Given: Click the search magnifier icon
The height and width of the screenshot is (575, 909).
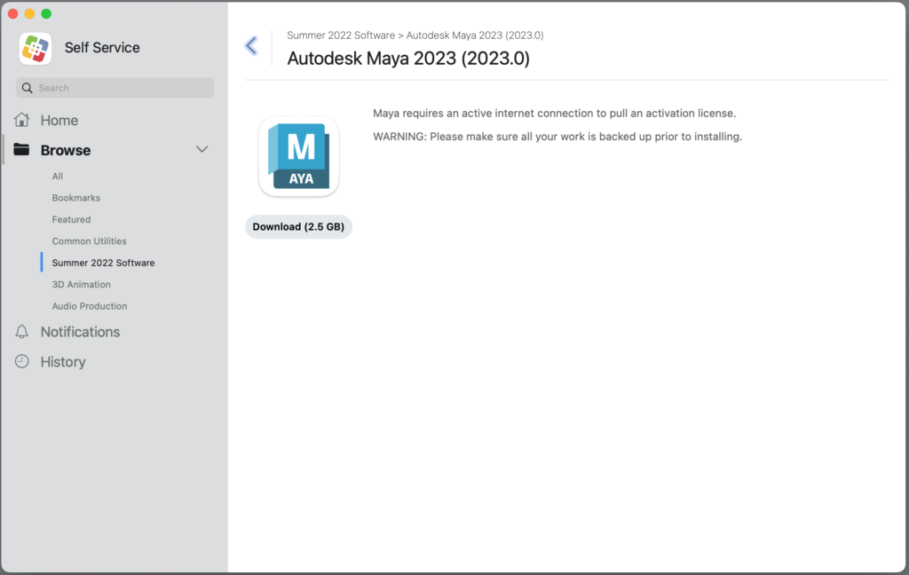Looking at the screenshot, I should (27, 88).
